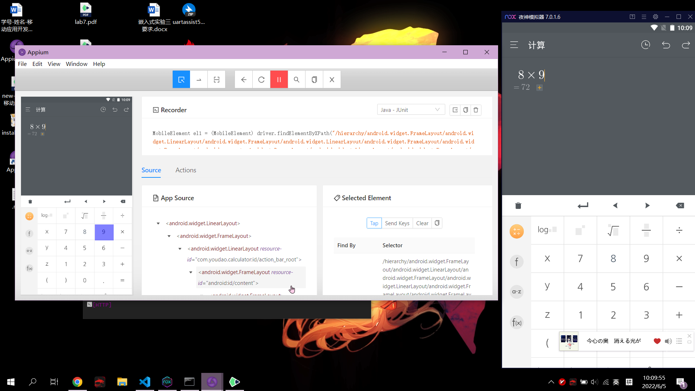
Task: Open Chrome from the Windows taskbar
Action: (77, 382)
